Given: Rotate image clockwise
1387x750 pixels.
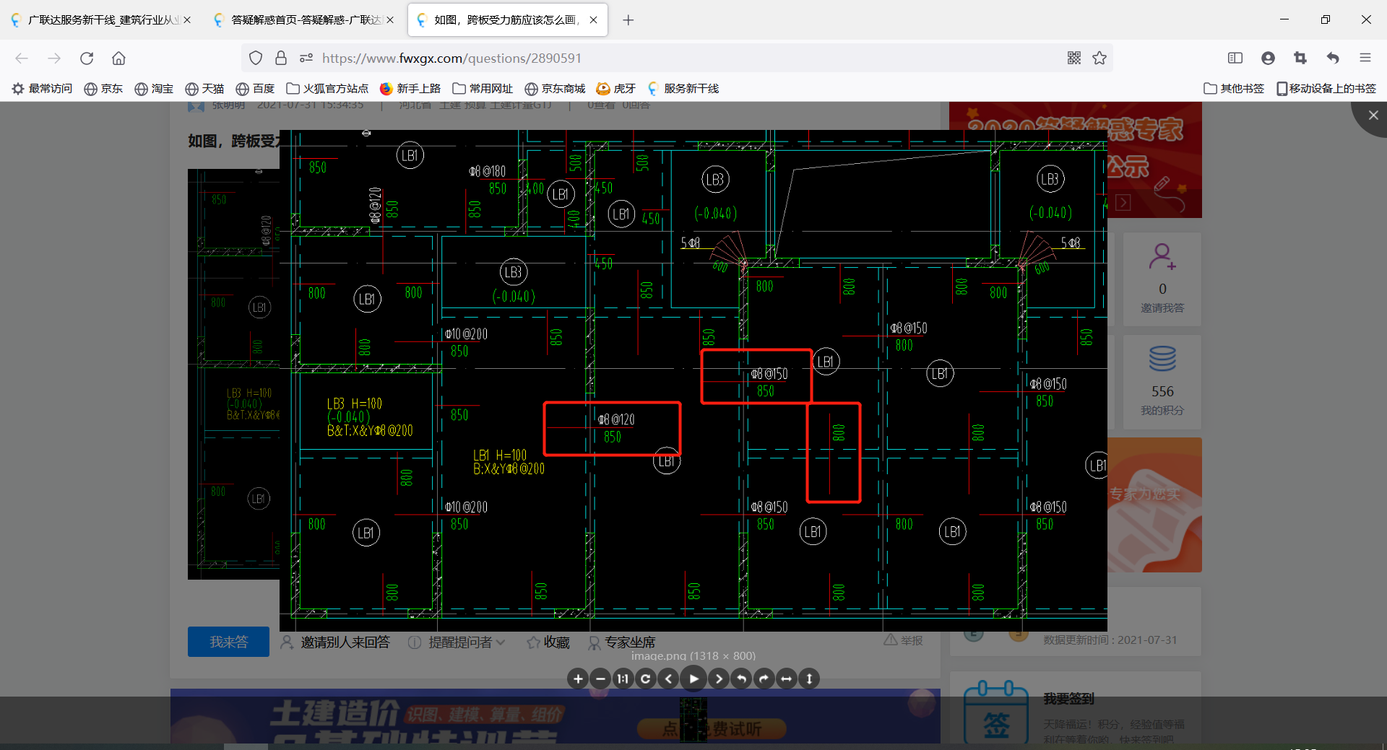Looking at the screenshot, I should tap(764, 679).
